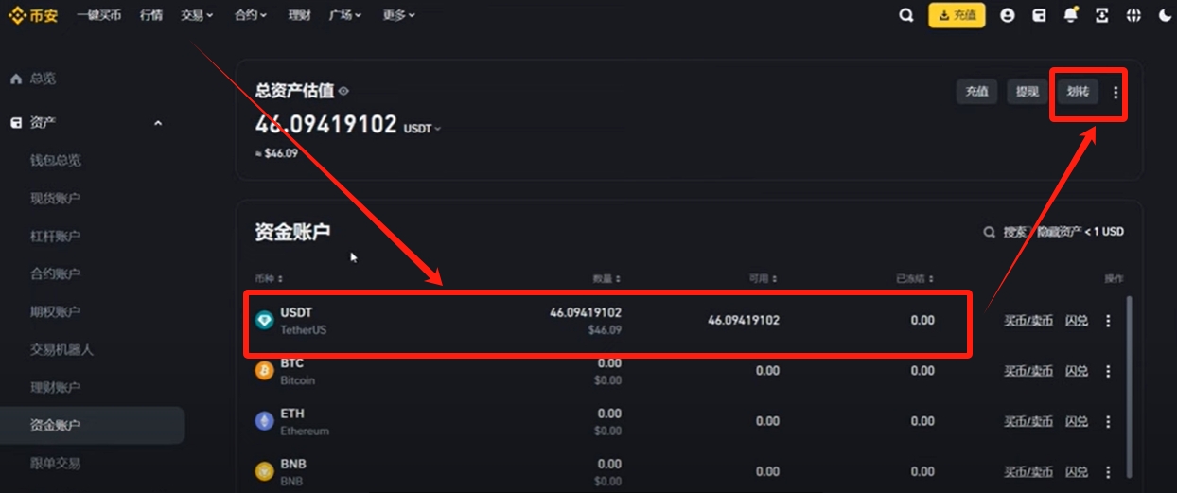Screen dimensions: 1177x493
Task: Open 杠杆账户 in sidebar
Action: click(56, 236)
